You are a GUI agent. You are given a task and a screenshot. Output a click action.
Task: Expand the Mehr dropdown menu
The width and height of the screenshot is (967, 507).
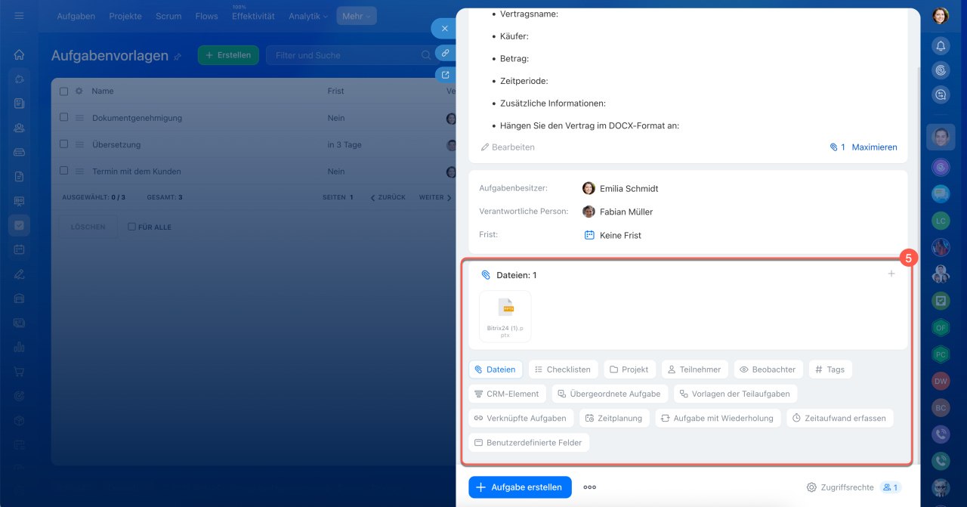[x=357, y=16]
